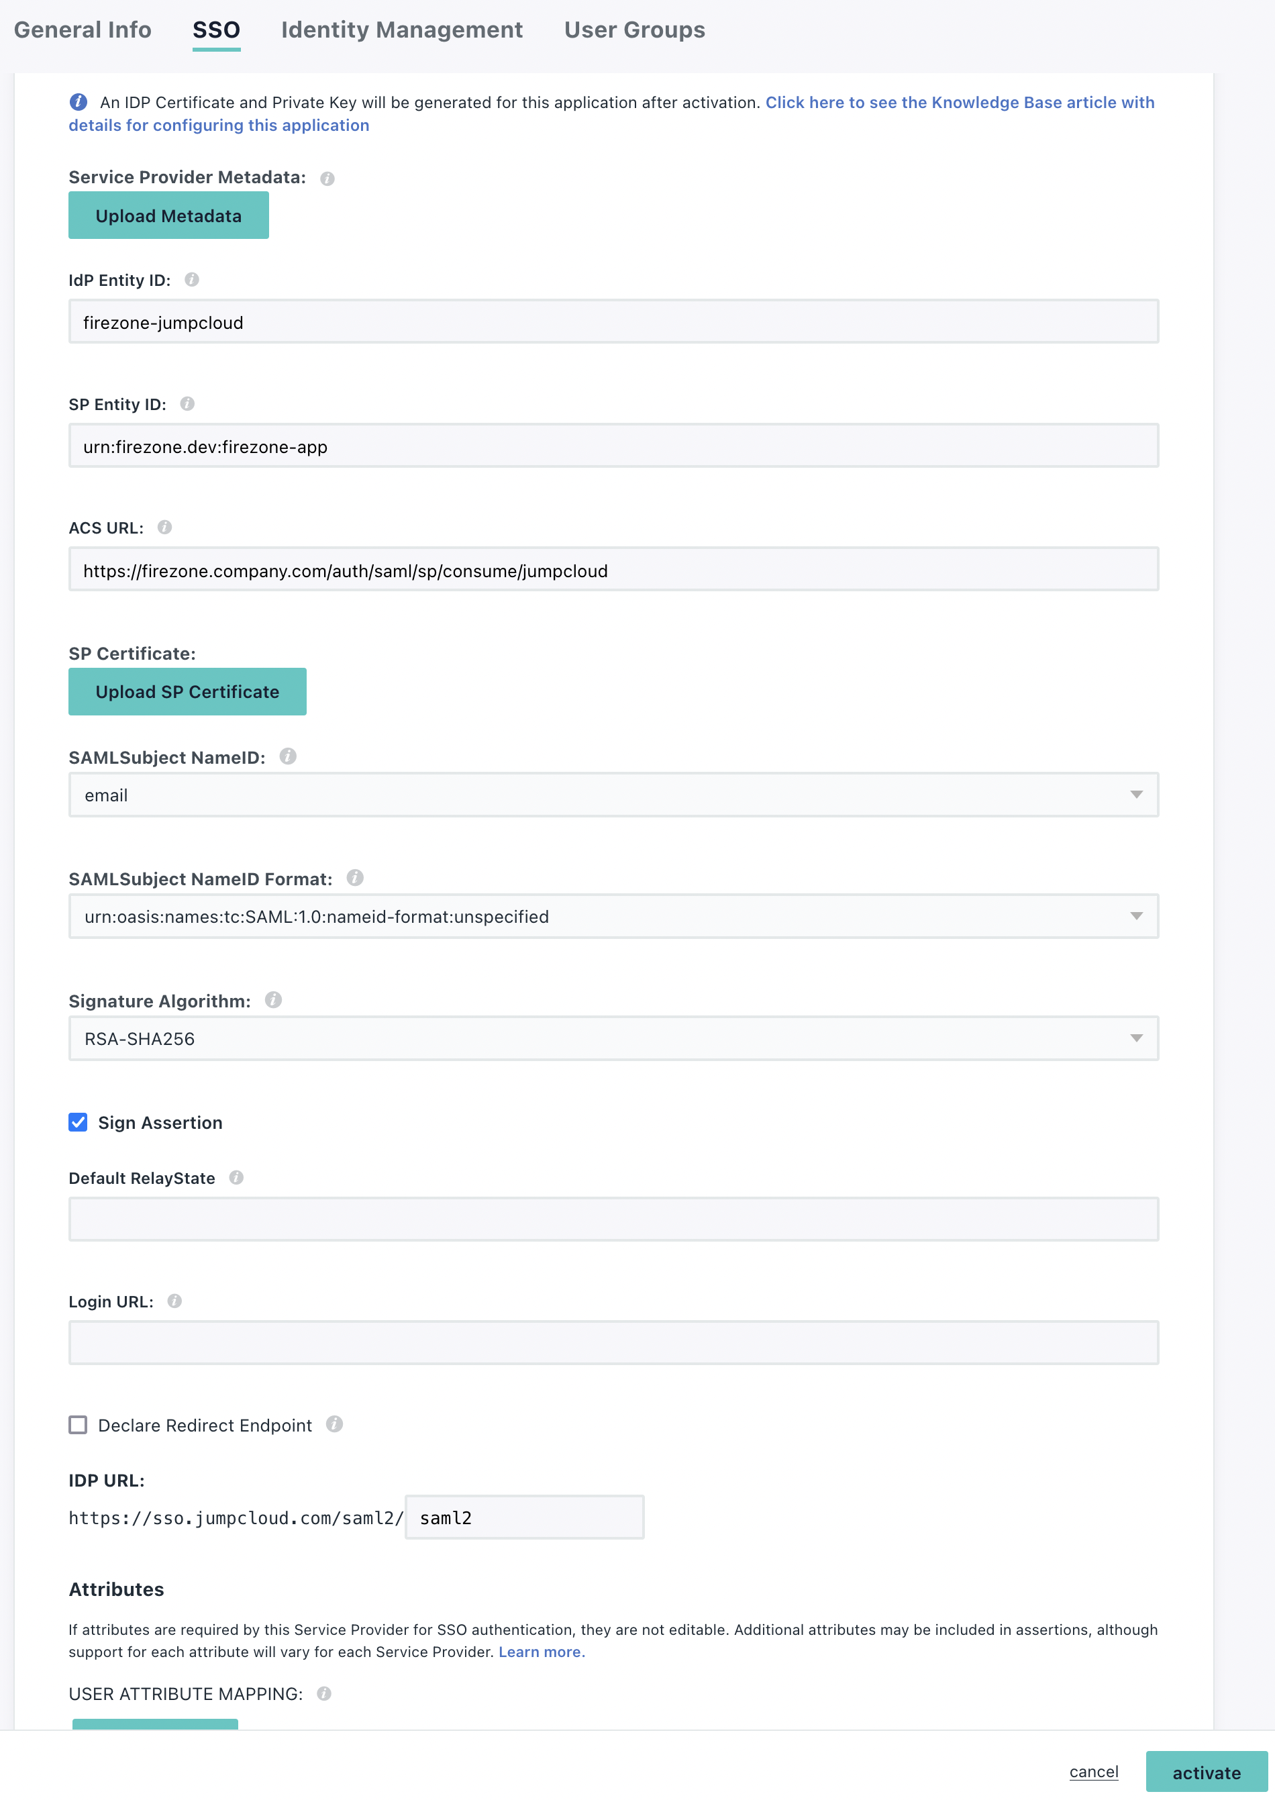Viewport: 1275px width, 1800px height.
Task: Open the Login URL info tooltip
Action: [x=175, y=1300]
